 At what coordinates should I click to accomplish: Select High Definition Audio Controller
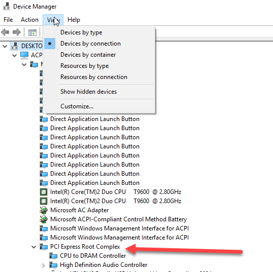coord(104,265)
